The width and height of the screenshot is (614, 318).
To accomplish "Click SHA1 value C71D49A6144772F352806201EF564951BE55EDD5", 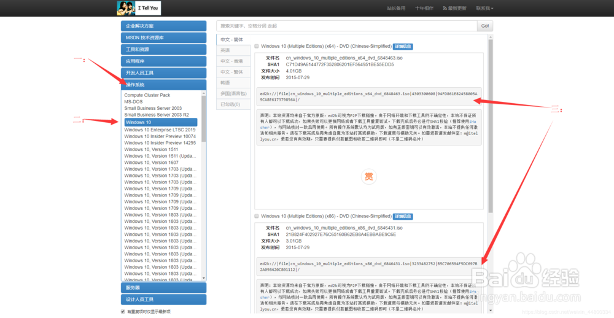I will 340,64.
